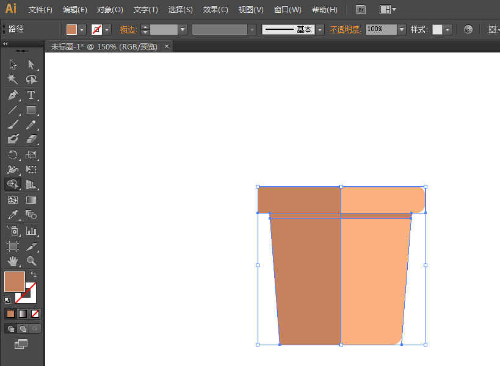Open the stroke color dropdown arrow
This screenshot has width=500, height=366.
click(x=107, y=30)
